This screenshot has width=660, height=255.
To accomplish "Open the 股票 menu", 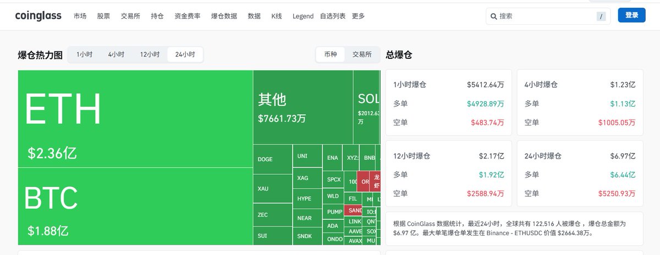I will pos(103,16).
